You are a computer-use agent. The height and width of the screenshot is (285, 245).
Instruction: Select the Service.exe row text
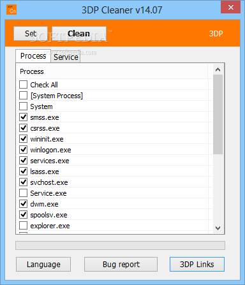(x=48, y=193)
